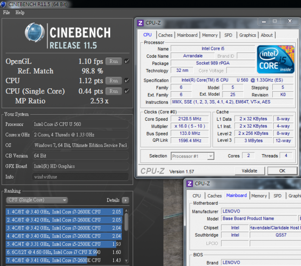Switch to SPD tab in lower CPU-Z window
Image resolution: width=301 pixels, height=266 pixels.
[x=277, y=196]
